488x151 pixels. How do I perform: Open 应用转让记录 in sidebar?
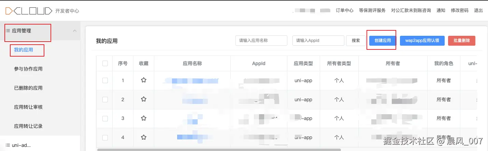point(28,126)
